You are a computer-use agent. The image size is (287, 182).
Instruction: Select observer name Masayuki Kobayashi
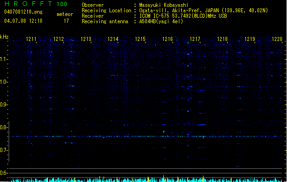[164, 5]
